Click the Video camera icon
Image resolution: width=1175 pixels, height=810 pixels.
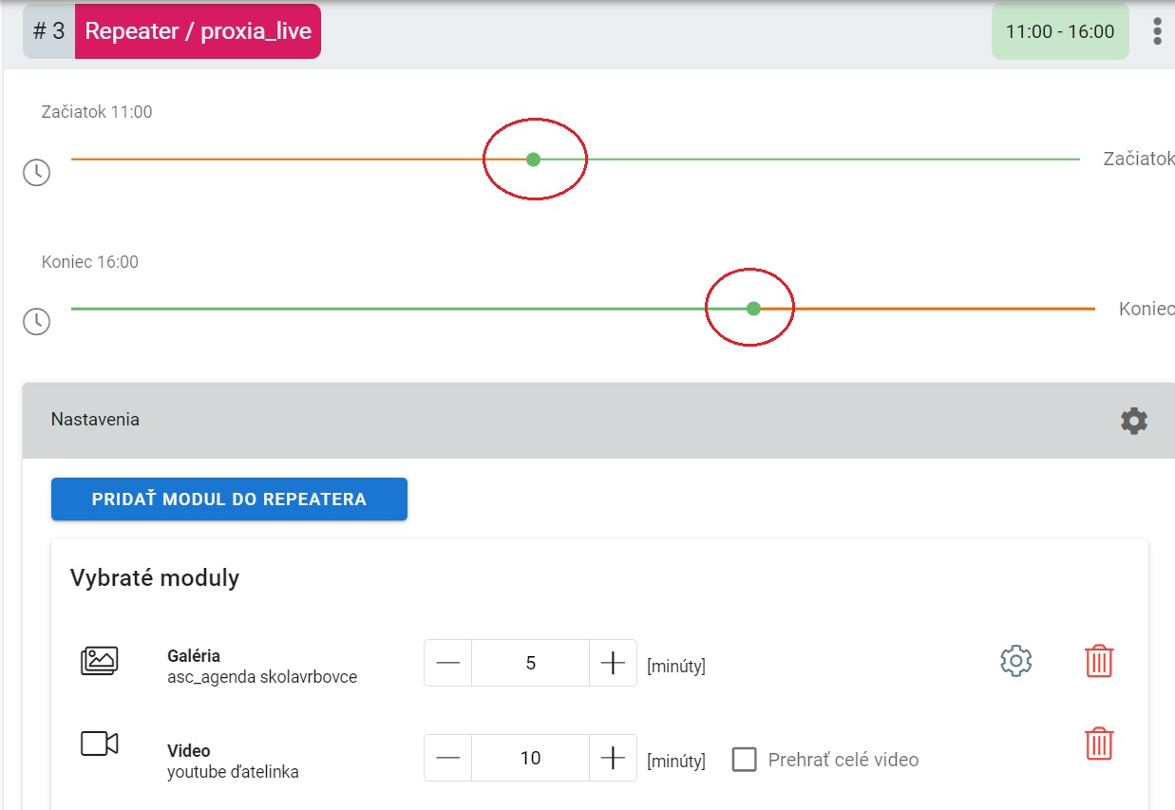coord(99,744)
